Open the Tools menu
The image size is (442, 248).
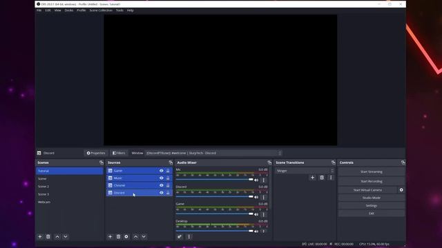click(x=119, y=10)
